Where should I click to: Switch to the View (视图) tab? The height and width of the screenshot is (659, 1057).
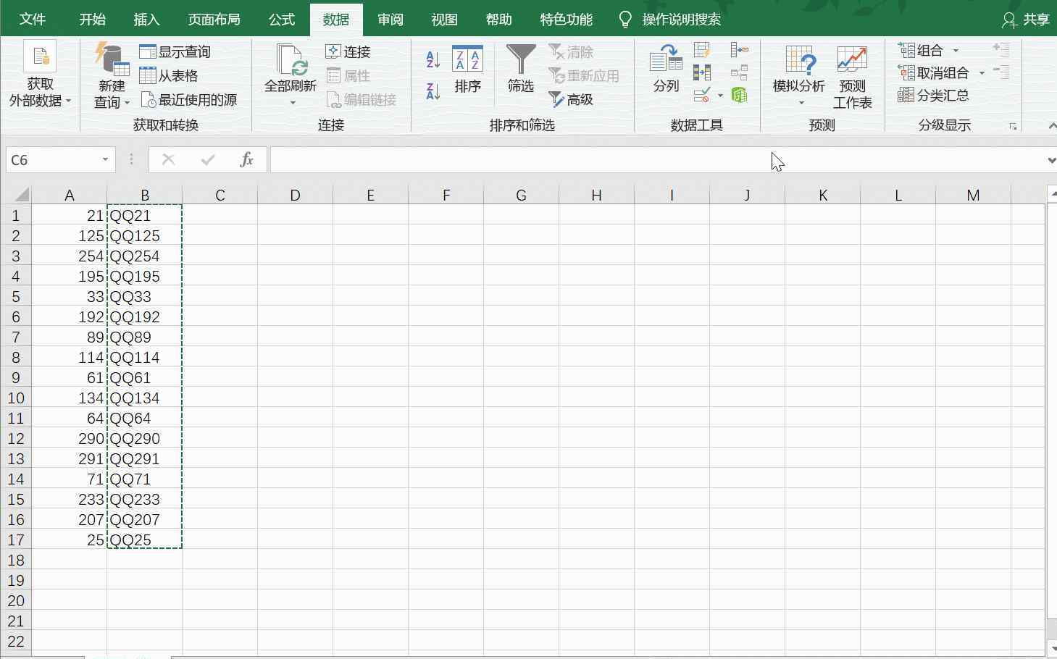444,20
